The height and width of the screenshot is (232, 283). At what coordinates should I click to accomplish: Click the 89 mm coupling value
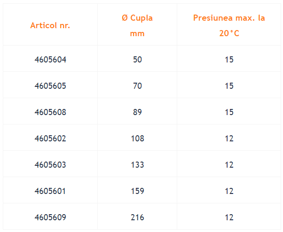[x=137, y=112]
